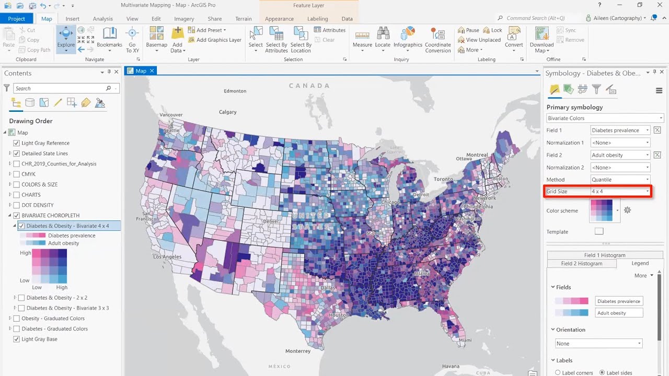Click the Paste clipboard button
669x376 pixels.
click(9, 39)
